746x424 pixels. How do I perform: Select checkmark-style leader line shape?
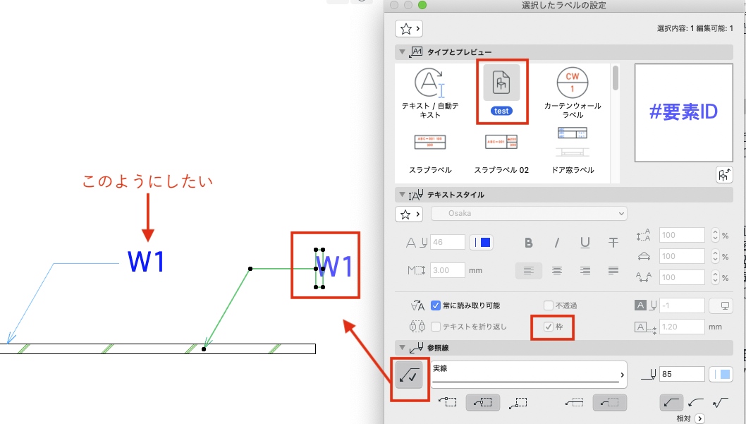point(721,403)
